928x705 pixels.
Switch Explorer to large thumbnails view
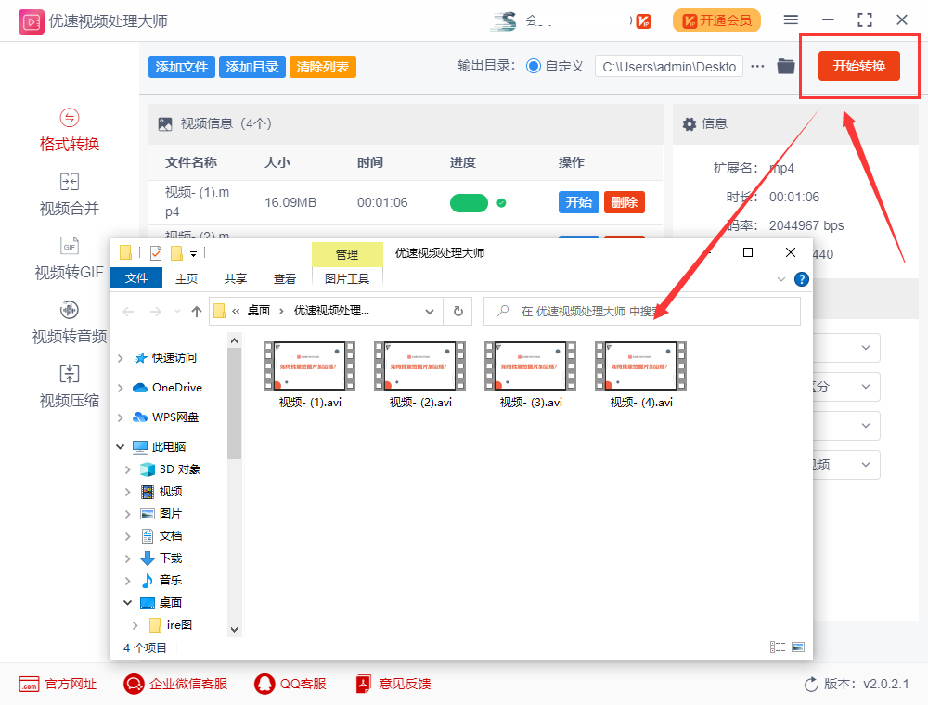click(797, 647)
